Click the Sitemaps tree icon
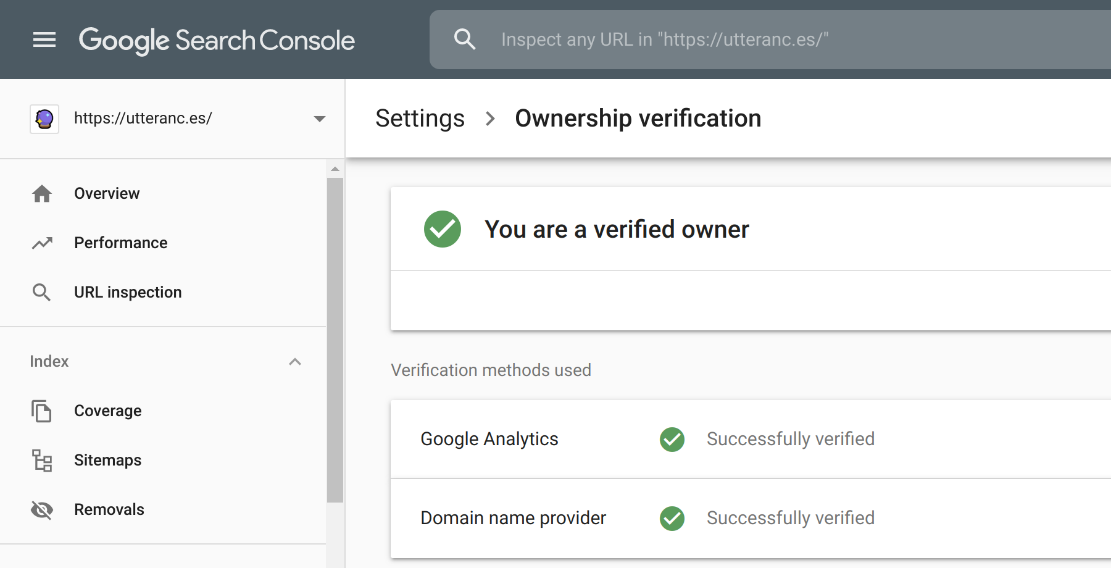1111x568 pixels. 42,461
